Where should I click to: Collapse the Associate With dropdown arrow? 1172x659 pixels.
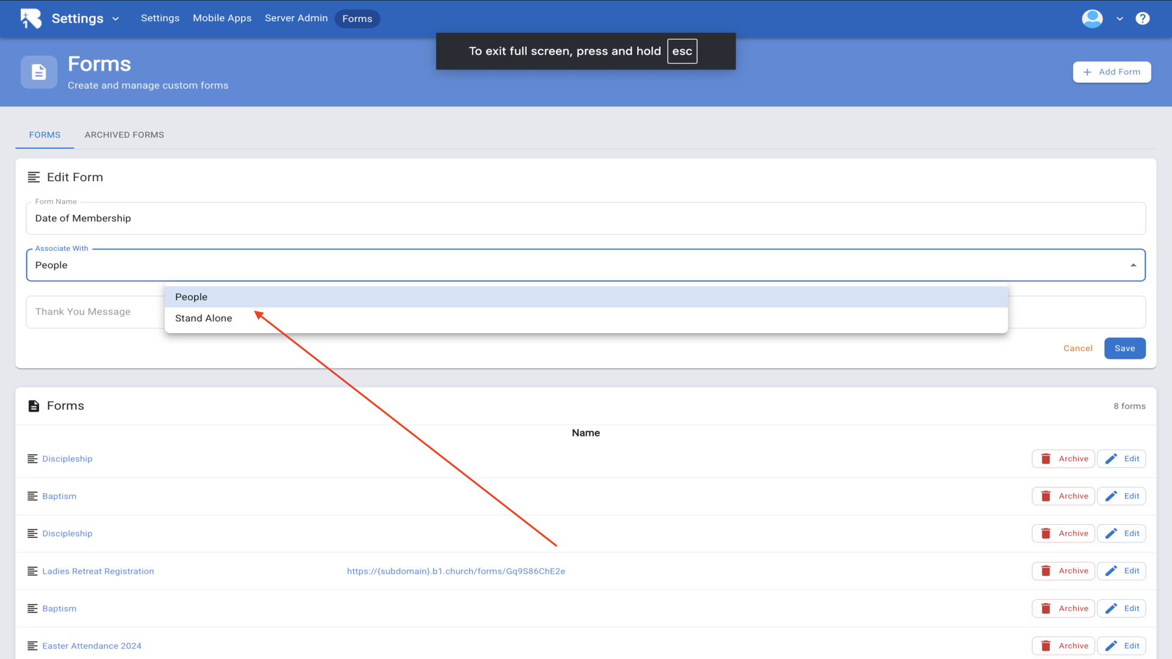(x=1133, y=265)
